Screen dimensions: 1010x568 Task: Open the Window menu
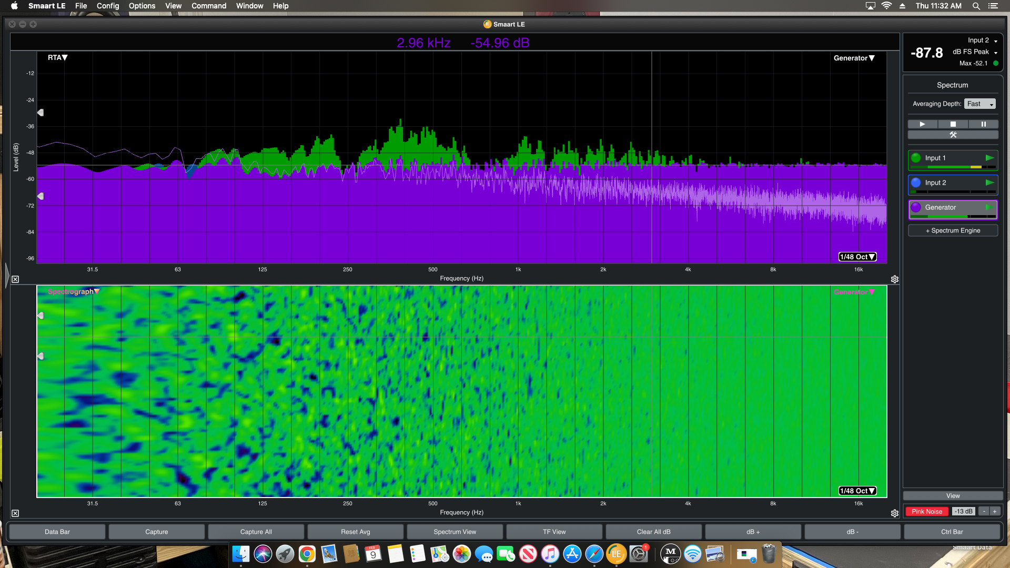coord(249,6)
